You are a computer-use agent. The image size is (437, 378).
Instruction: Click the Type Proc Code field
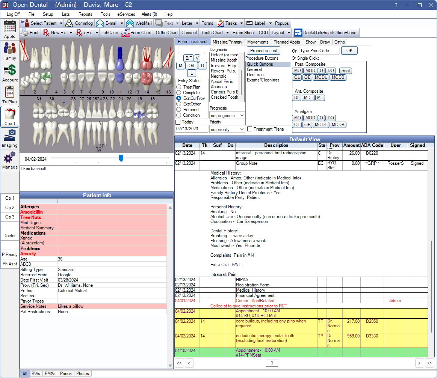319,51
